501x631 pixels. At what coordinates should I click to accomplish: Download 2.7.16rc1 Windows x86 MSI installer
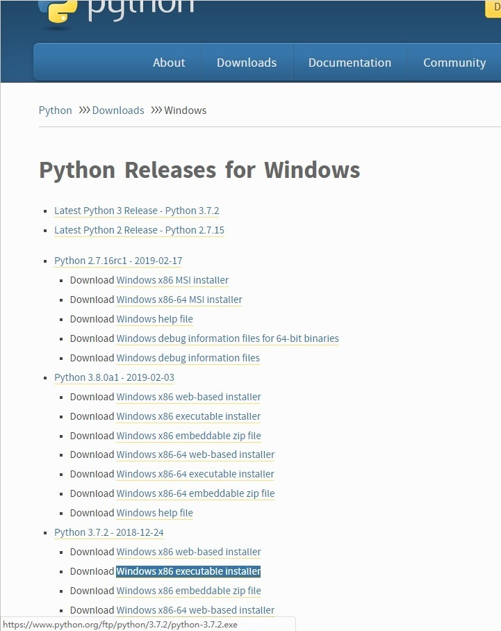point(172,280)
